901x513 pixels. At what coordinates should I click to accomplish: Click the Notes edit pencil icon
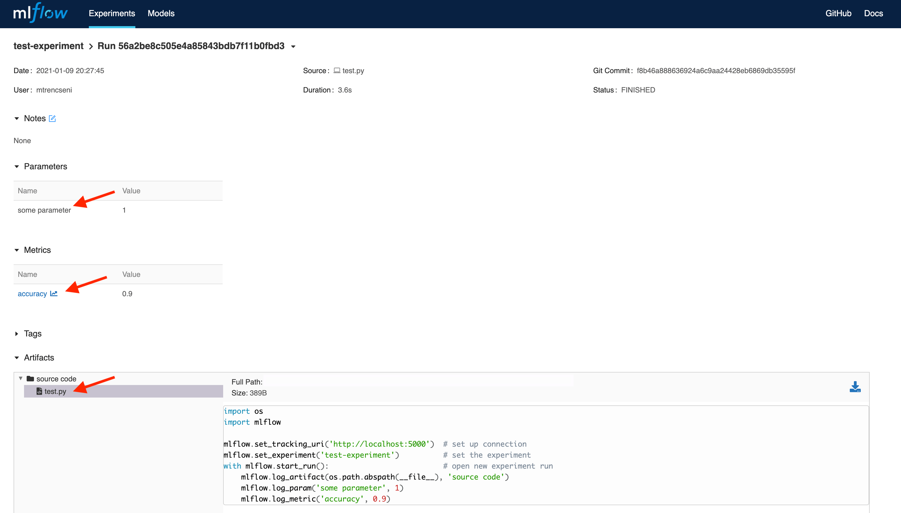[x=52, y=118]
